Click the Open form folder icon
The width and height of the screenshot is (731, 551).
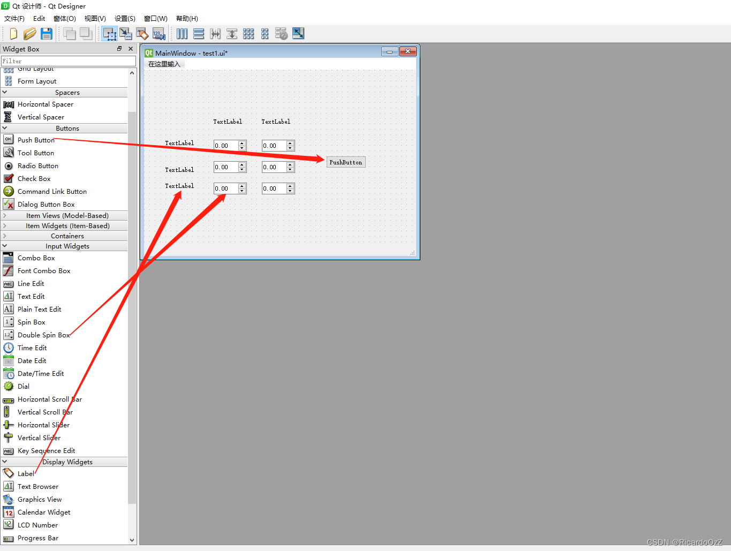29,34
